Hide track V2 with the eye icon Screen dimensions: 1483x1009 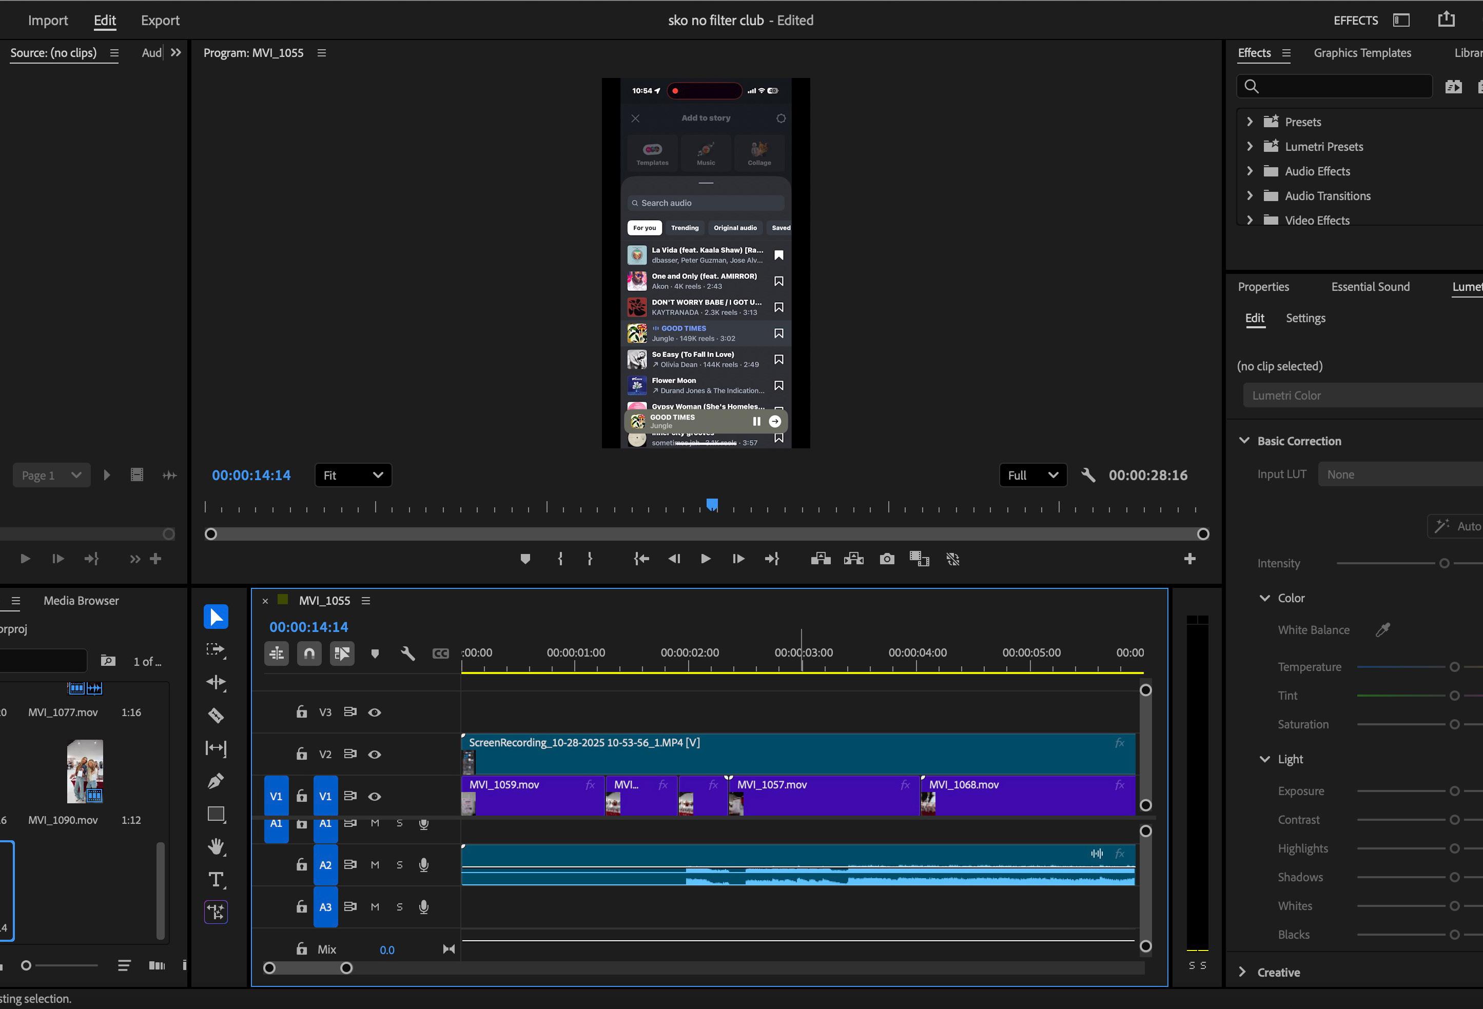(x=375, y=755)
